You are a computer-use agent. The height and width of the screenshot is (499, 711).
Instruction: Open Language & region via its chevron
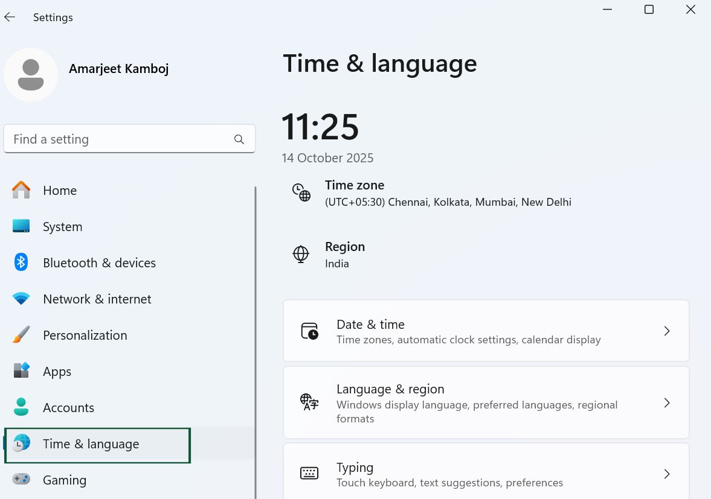tap(667, 402)
